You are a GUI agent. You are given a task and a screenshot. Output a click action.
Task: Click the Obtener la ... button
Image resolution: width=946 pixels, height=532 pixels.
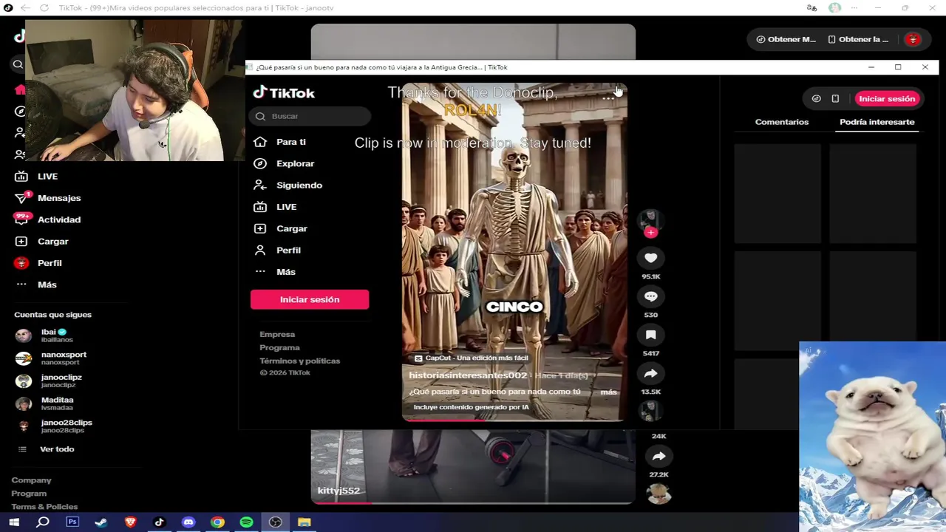pyautogui.click(x=858, y=39)
